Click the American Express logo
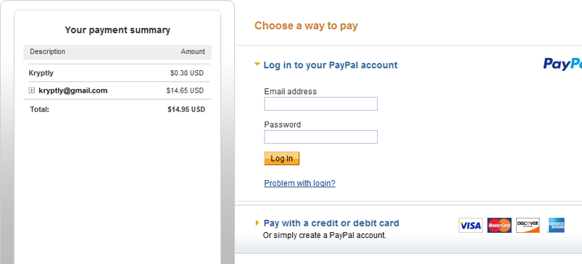 coord(557,225)
